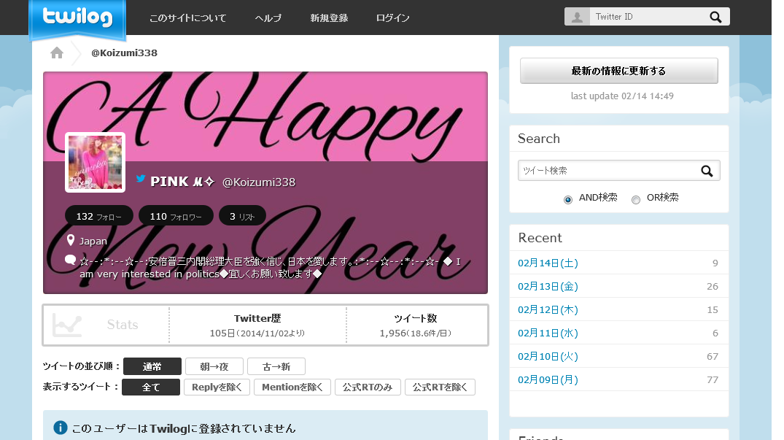
Task: Click the 110 フォロワー pill
Action: (x=176, y=216)
